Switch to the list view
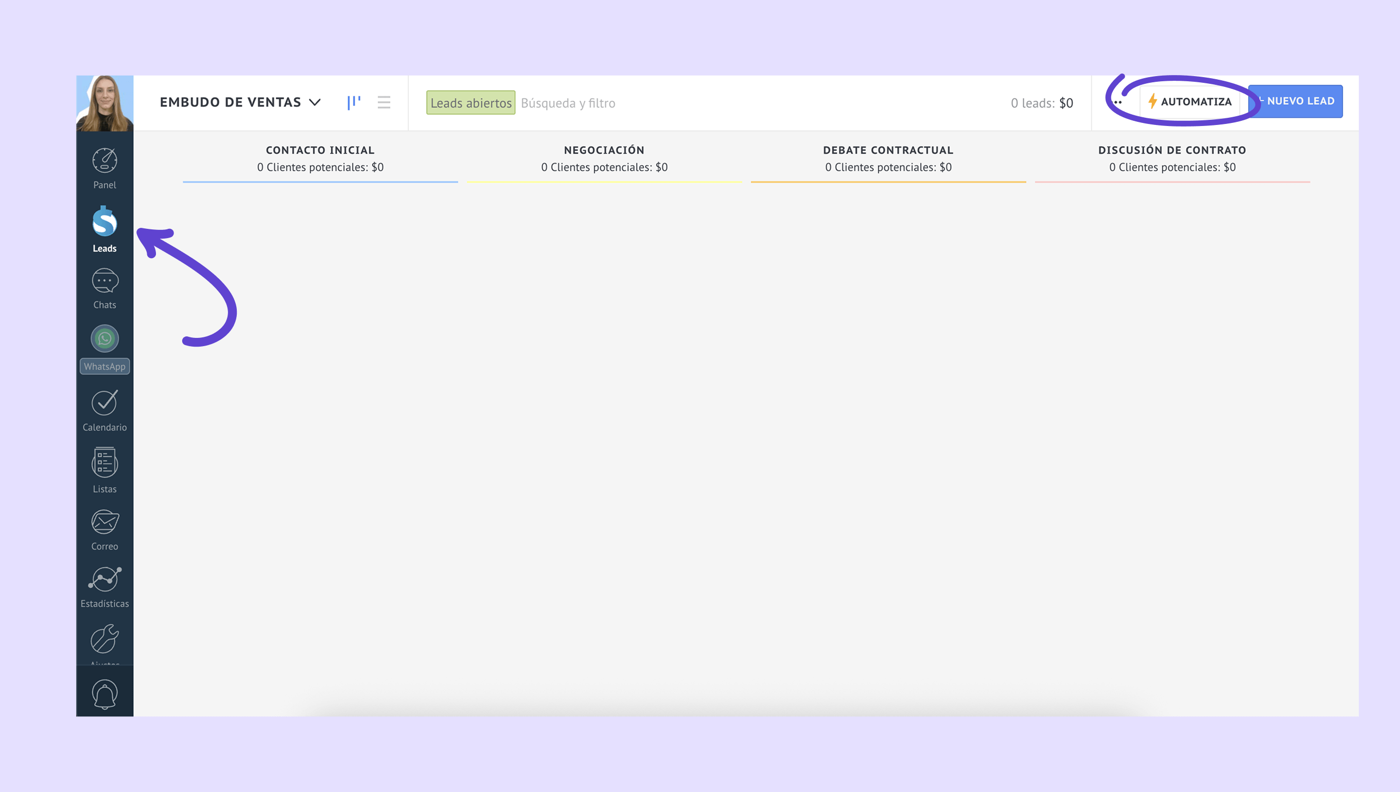Viewport: 1400px width, 792px height. [384, 102]
